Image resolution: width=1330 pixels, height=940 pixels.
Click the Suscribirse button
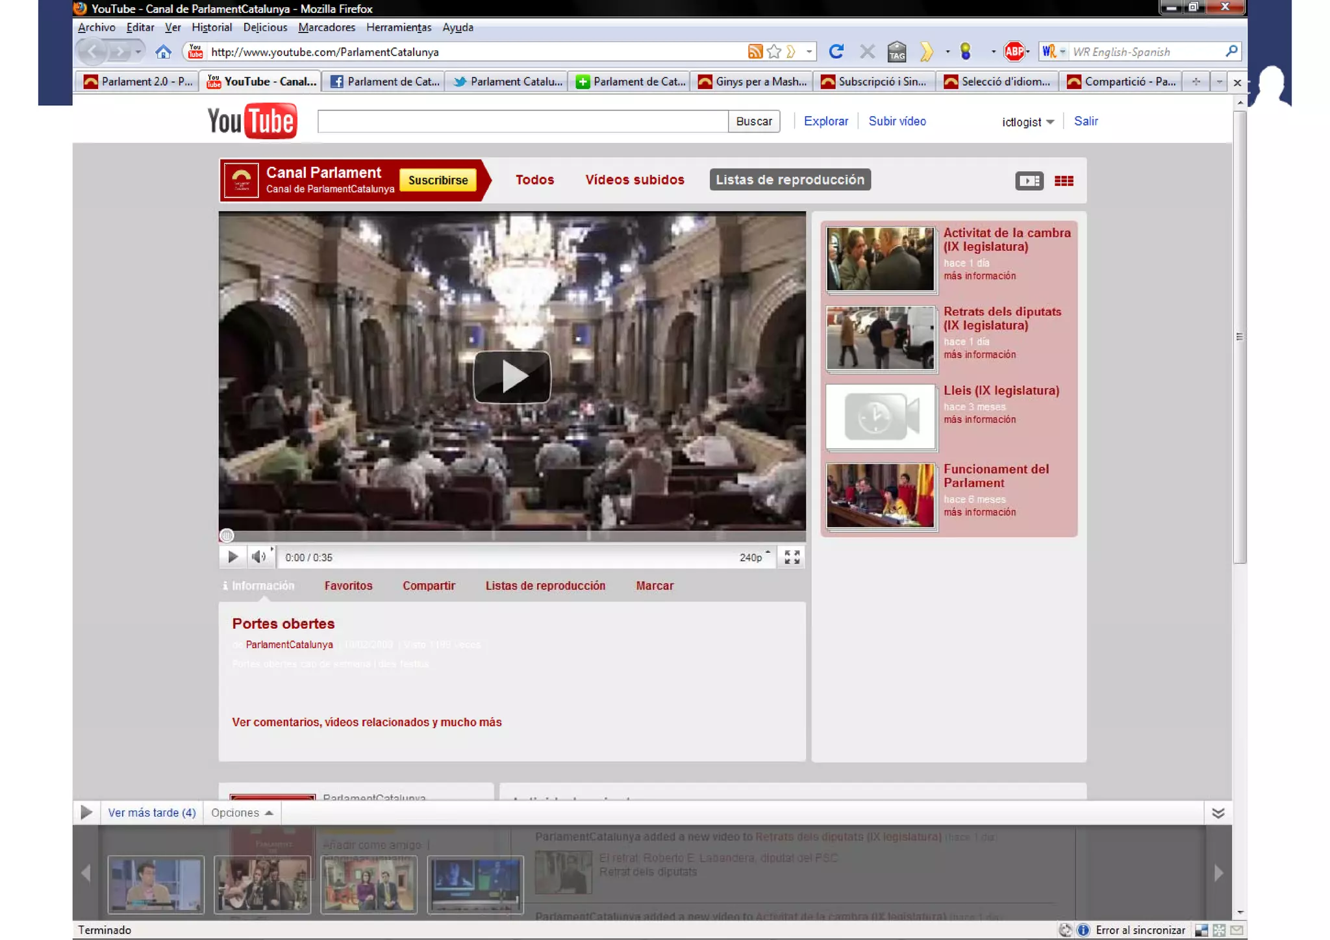click(x=438, y=181)
